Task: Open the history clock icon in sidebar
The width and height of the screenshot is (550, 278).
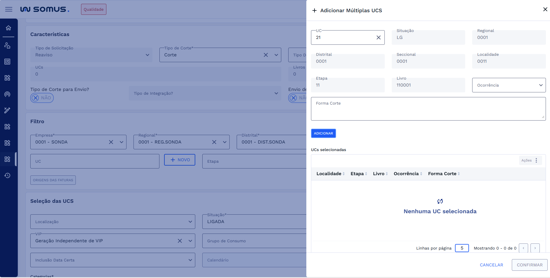Action: pos(8,175)
